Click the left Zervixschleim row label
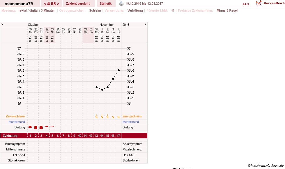The height and width of the screenshot is (169, 285). [x=15, y=117]
